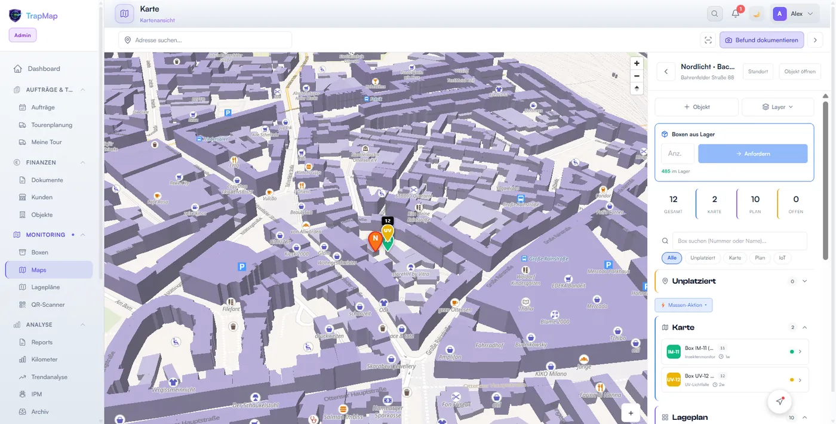Image resolution: width=836 pixels, height=424 pixels.
Task: Open Trendanalyse
Action: point(49,377)
